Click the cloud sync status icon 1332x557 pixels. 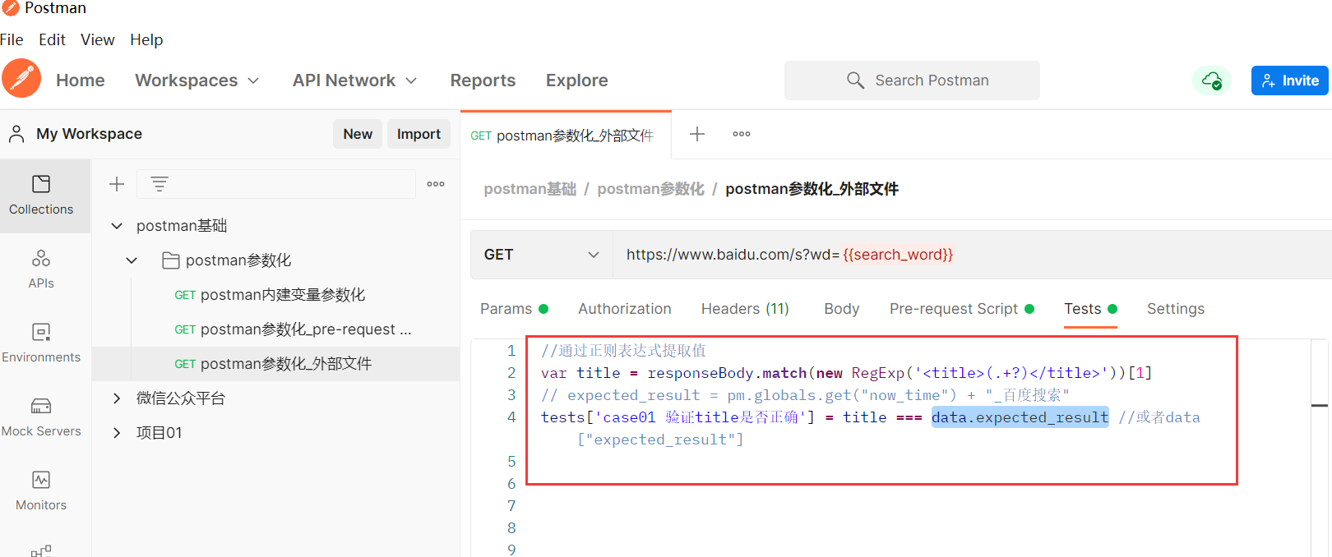coord(1211,81)
